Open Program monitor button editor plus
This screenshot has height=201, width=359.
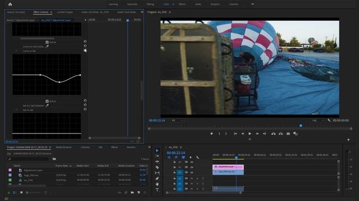pyautogui.click(x=348, y=140)
